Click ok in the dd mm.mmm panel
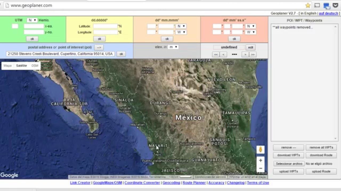Image resolution: width=341 pixels, height=191 pixels. click(167, 39)
